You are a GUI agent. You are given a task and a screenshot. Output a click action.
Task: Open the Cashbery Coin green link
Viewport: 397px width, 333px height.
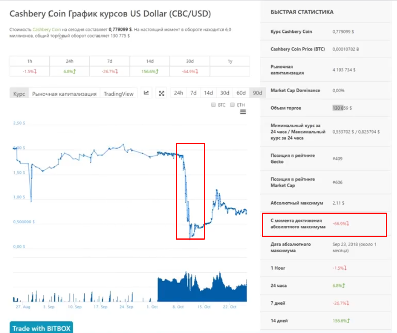47,30
